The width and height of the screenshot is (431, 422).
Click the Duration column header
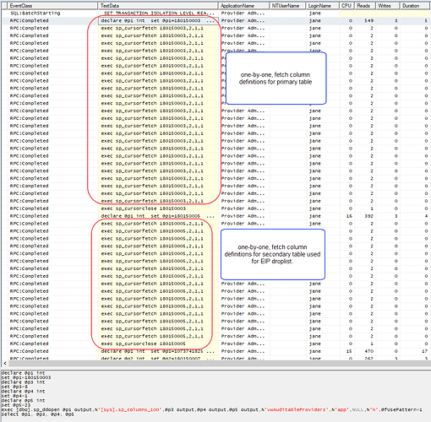(x=415, y=6)
